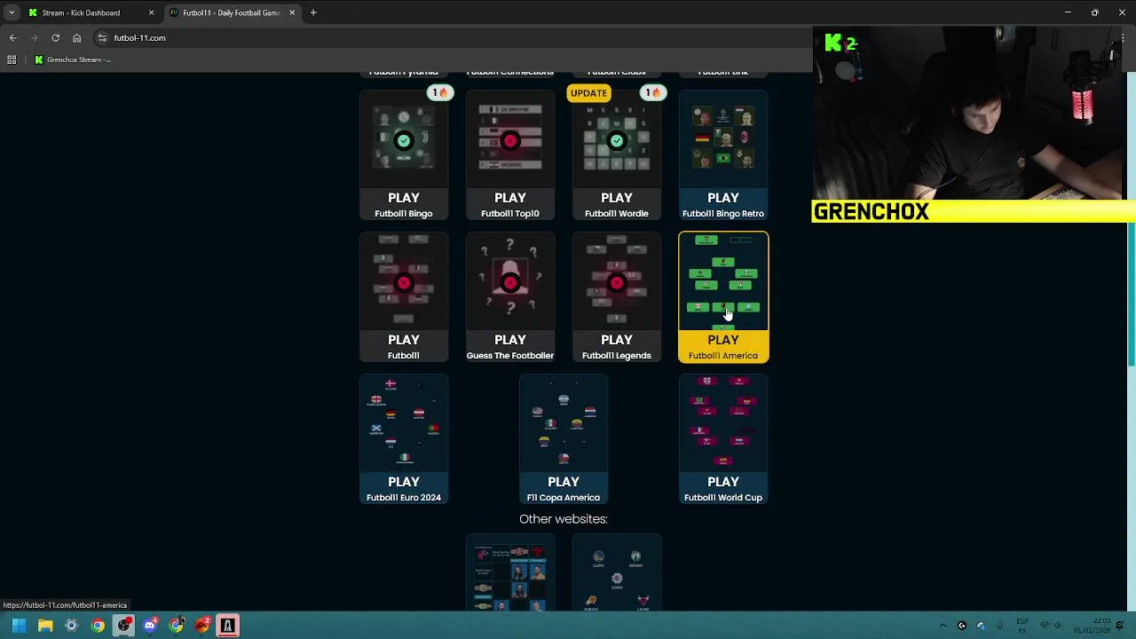Open the volume control in tray

pos(1057,626)
